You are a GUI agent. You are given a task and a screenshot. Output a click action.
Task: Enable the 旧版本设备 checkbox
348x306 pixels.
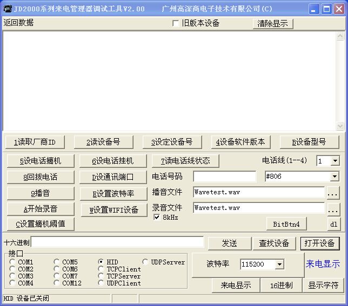[x=175, y=23]
